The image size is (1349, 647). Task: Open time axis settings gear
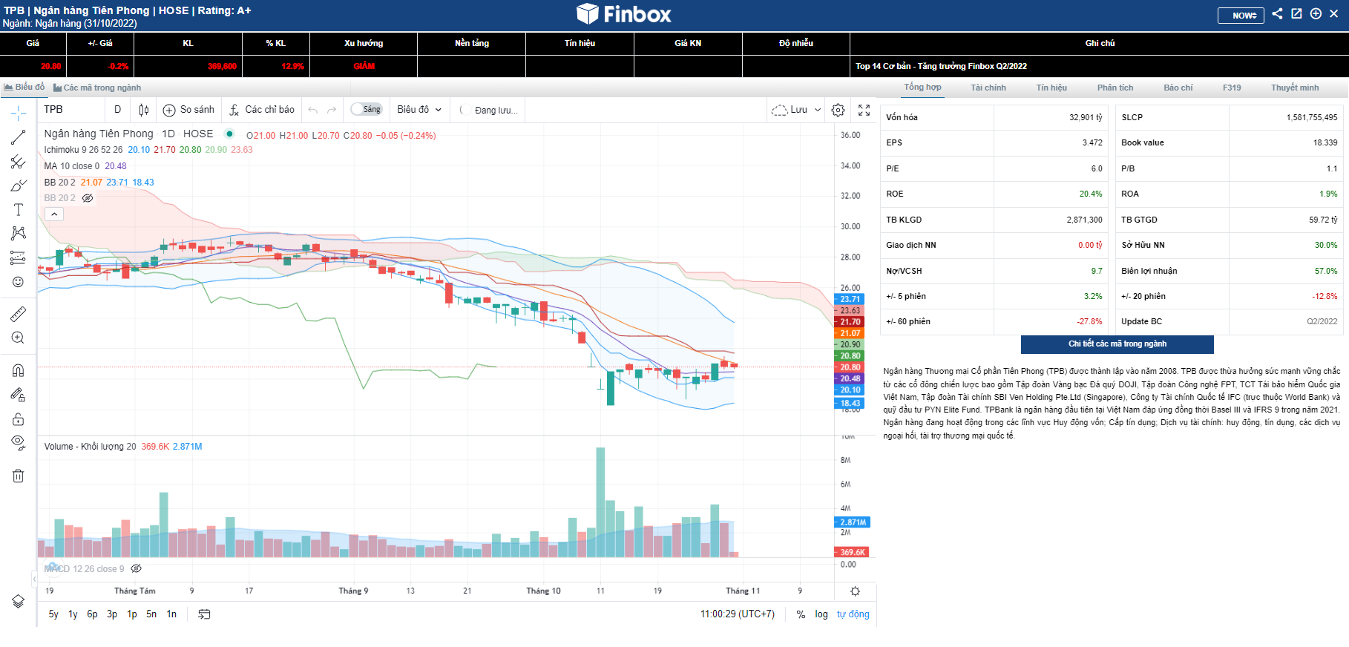tap(855, 591)
